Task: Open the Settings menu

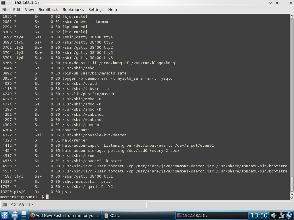Action: [96, 9]
